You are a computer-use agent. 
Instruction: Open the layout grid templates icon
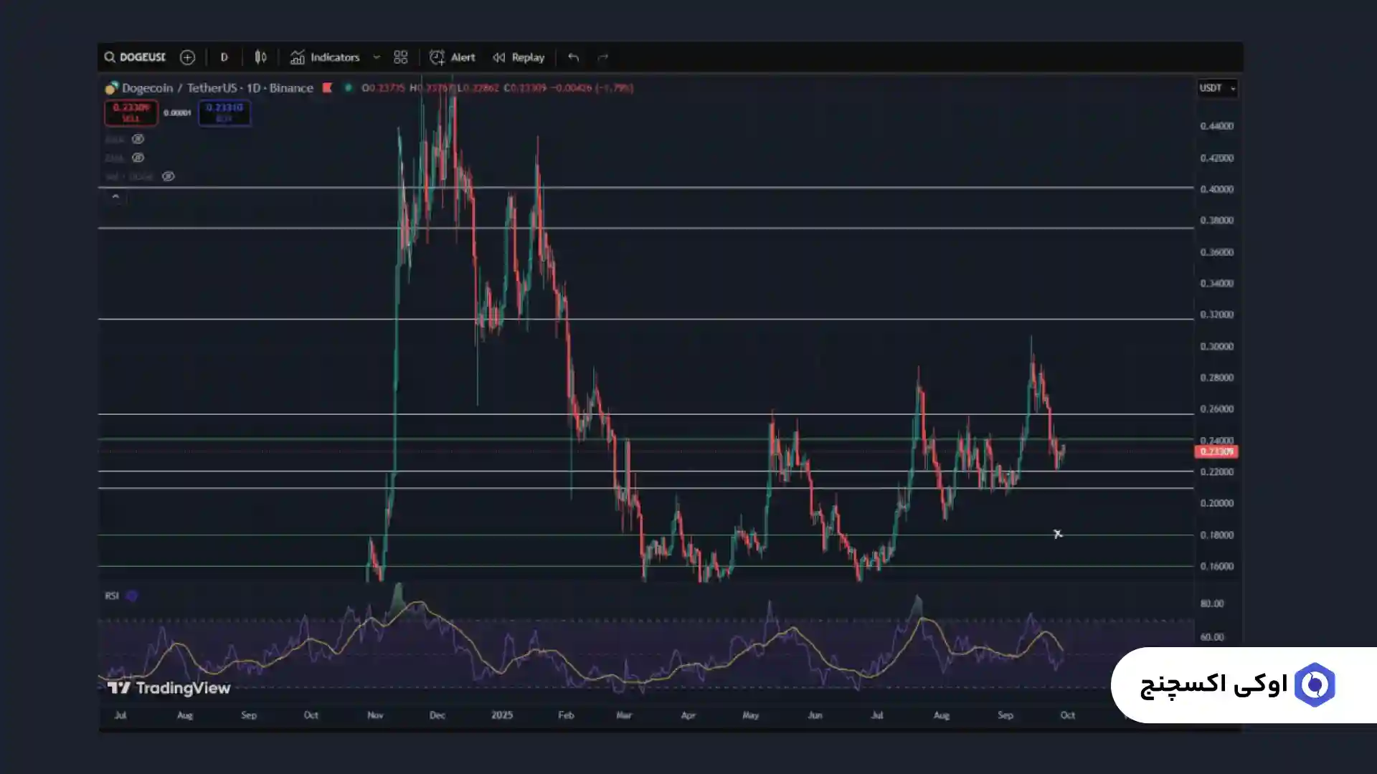(x=400, y=57)
